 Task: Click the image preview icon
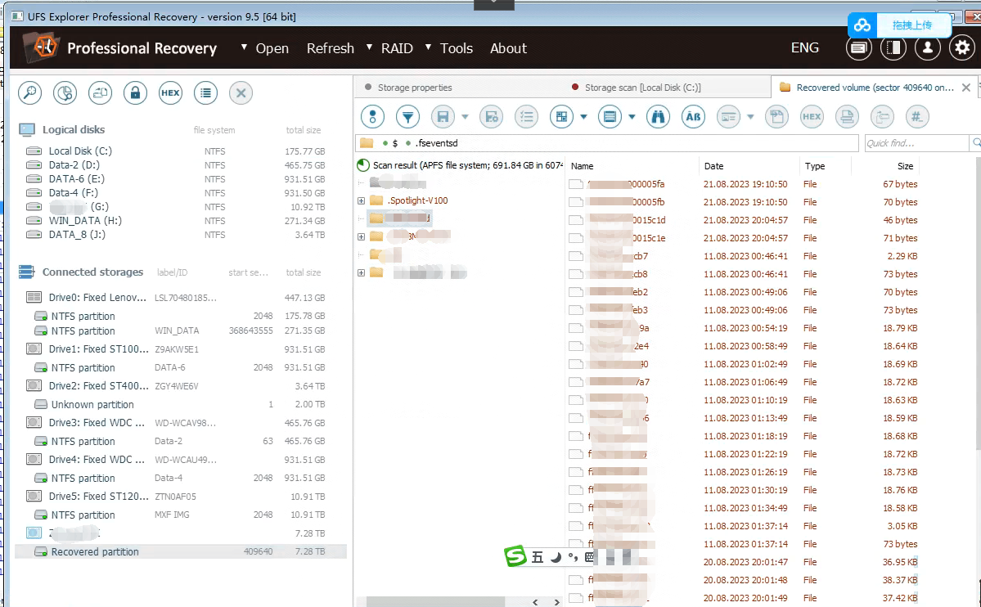coord(728,116)
